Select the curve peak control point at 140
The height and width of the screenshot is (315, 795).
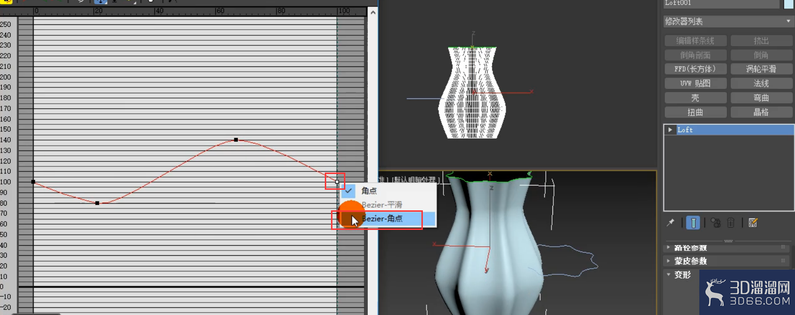click(236, 140)
